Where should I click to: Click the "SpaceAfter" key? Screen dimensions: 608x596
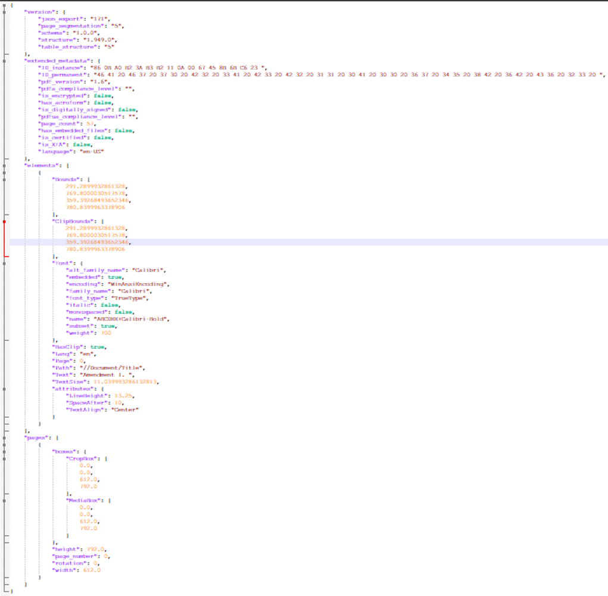click(x=86, y=403)
